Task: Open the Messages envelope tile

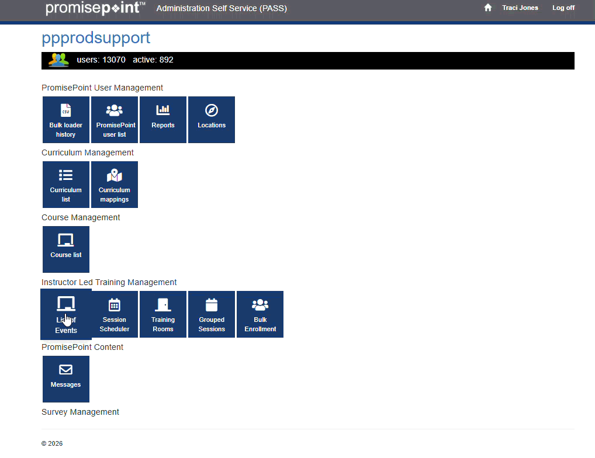Action: pyautogui.click(x=66, y=379)
